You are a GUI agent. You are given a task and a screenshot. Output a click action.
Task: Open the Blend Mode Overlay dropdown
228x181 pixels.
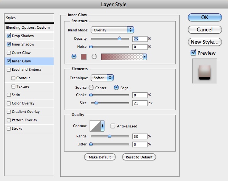point(112,30)
